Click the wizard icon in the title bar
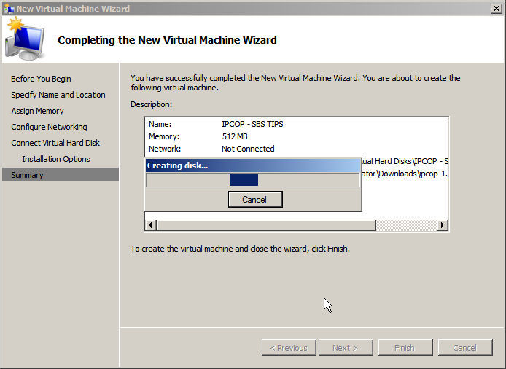 pos(9,9)
